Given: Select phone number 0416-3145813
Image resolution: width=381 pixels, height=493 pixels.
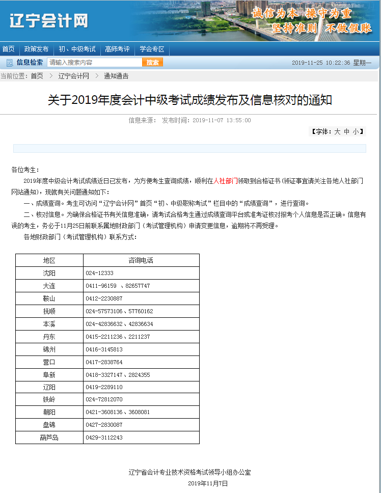Looking at the screenshot, I should pyautogui.click(x=104, y=349).
